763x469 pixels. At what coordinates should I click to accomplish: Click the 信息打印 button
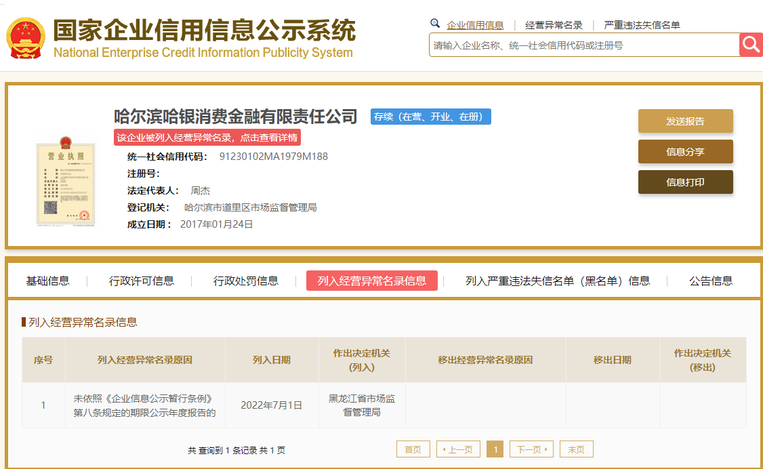click(x=685, y=182)
